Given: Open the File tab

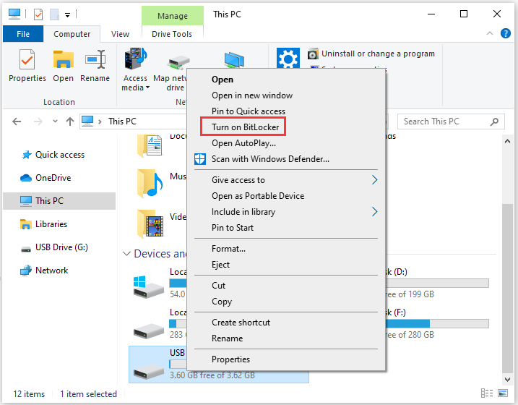Looking at the screenshot, I should coord(23,34).
